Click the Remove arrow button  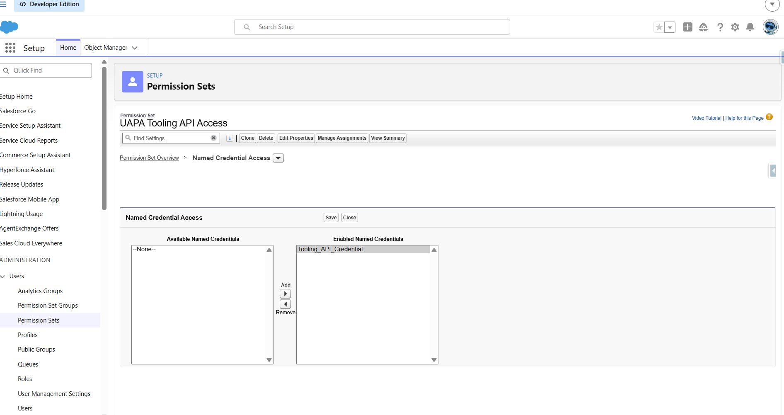point(285,304)
